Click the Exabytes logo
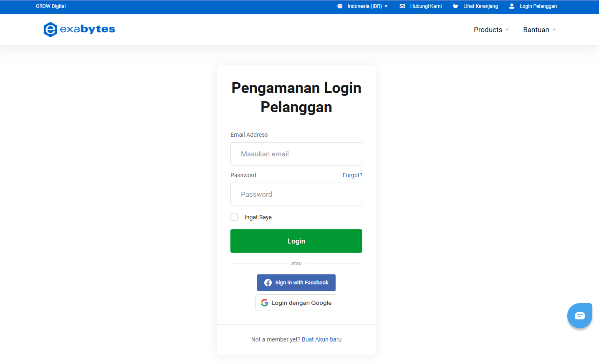 [79, 30]
